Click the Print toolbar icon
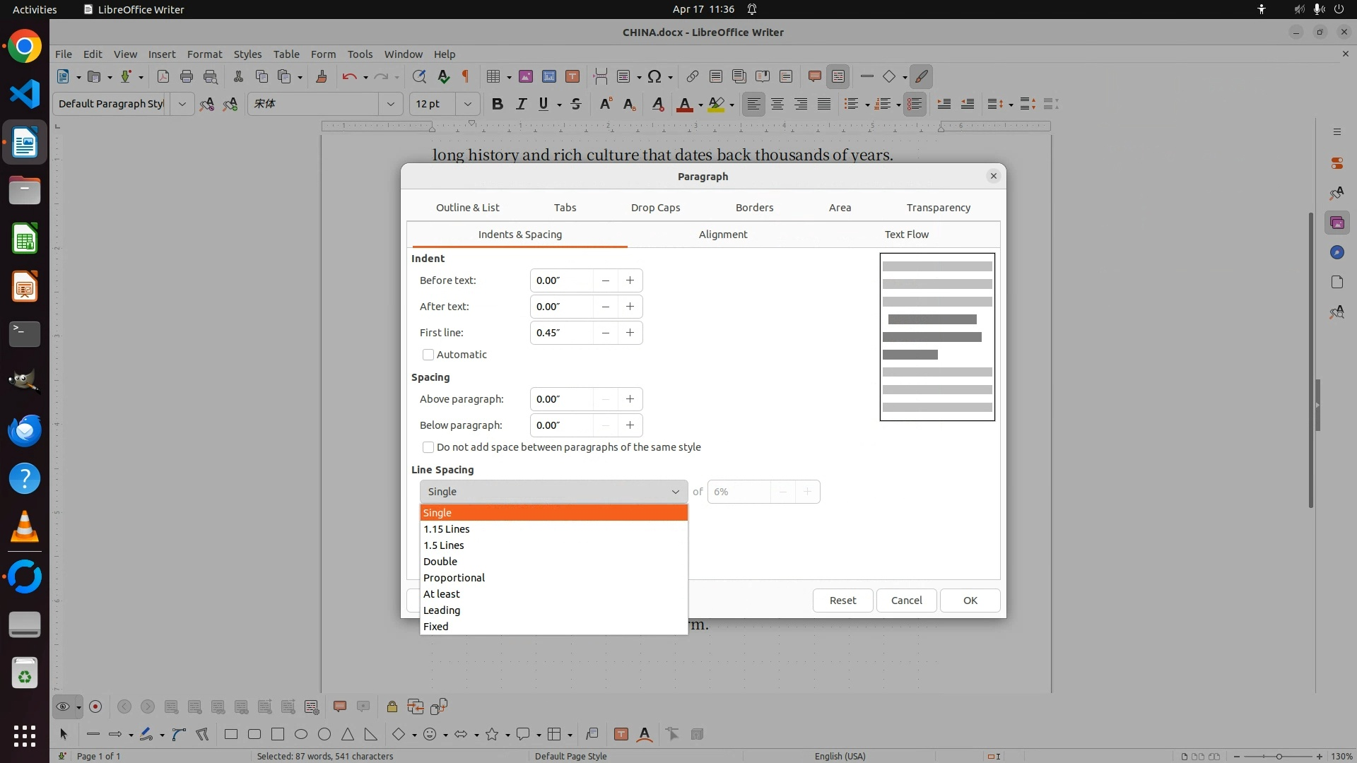The width and height of the screenshot is (1357, 763). 187,77
